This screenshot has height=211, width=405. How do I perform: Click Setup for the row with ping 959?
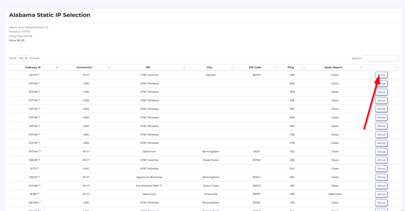tap(381, 126)
